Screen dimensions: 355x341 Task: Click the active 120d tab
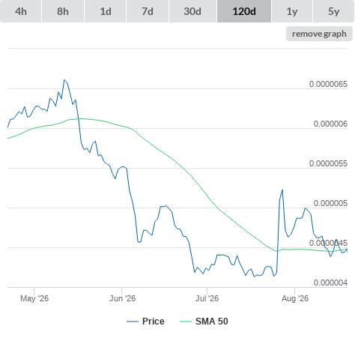click(244, 11)
